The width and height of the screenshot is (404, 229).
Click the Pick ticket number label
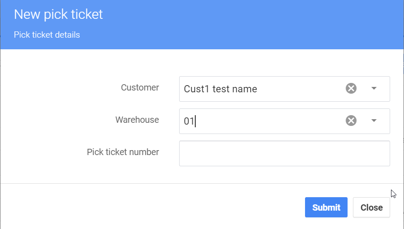pyautogui.click(x=123, y=152)
